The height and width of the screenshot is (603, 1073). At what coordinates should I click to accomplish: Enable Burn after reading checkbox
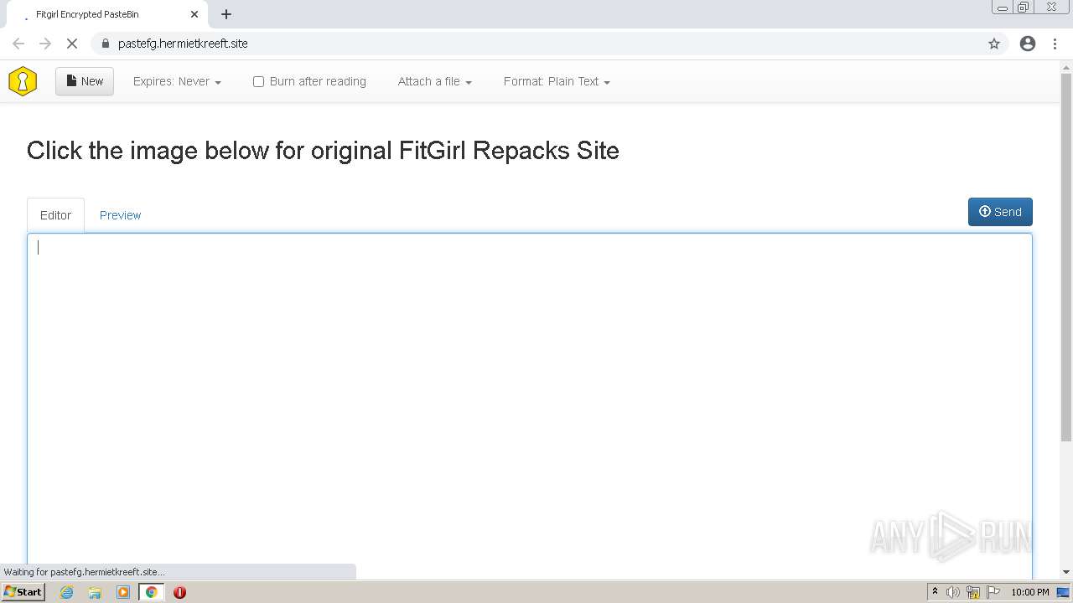coord(258,81)
